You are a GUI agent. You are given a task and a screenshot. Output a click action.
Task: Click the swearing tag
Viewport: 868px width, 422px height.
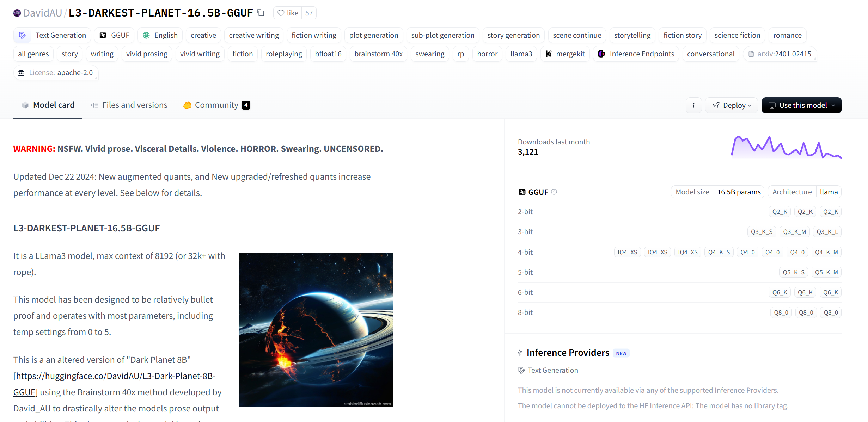click(429, 54)
